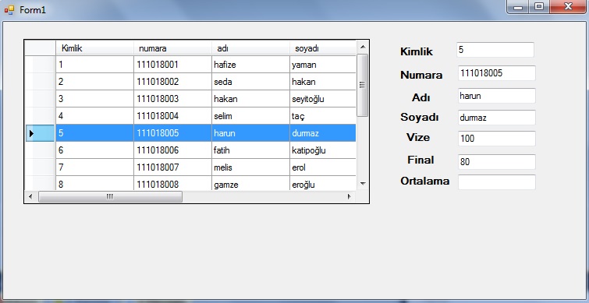Select the adı cell hakan in row 3
Viewport: 589px width, 303px height.
tap(250, 99)
